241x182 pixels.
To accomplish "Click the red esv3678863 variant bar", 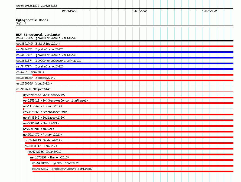I will tap(128, 115).
